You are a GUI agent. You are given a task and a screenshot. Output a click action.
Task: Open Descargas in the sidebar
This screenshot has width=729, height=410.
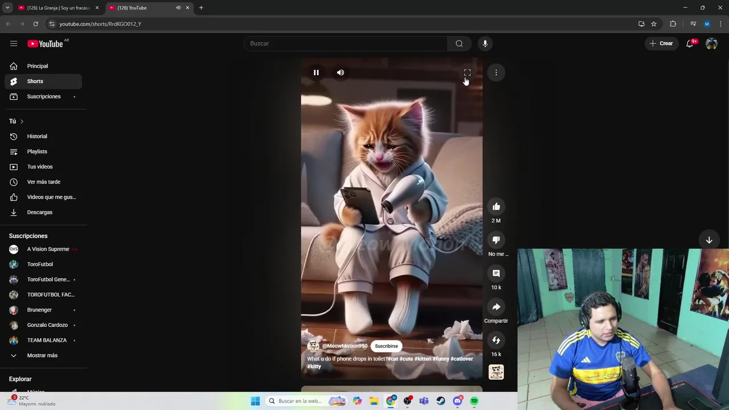click(x=43, y=212)
